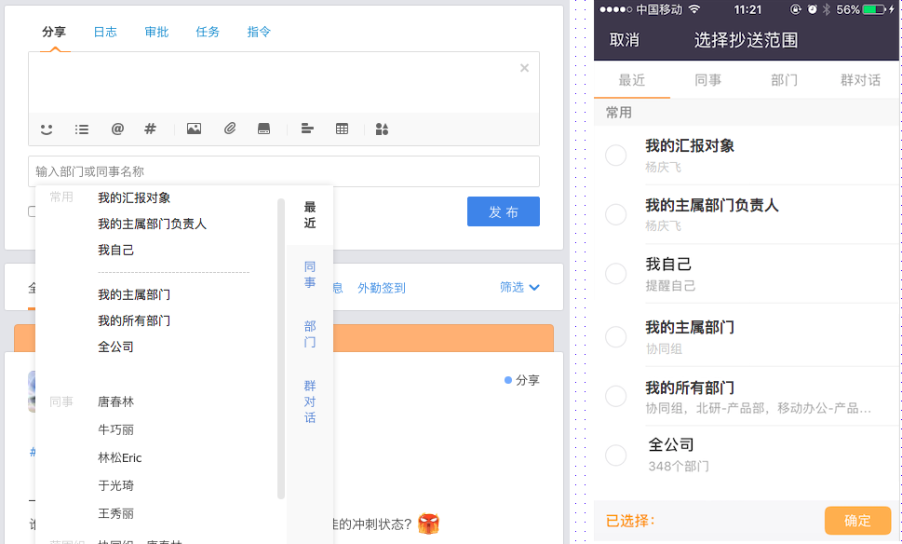Click the alarm clock icon in status bar
Screen dimensions: 902x544
click(813, 9)
